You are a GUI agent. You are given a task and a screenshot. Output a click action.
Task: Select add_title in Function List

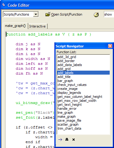83,77
